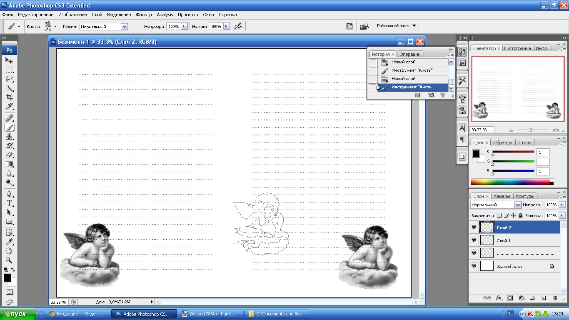
Task: Open the Файл menu
Action: click(x=7, y=15)
